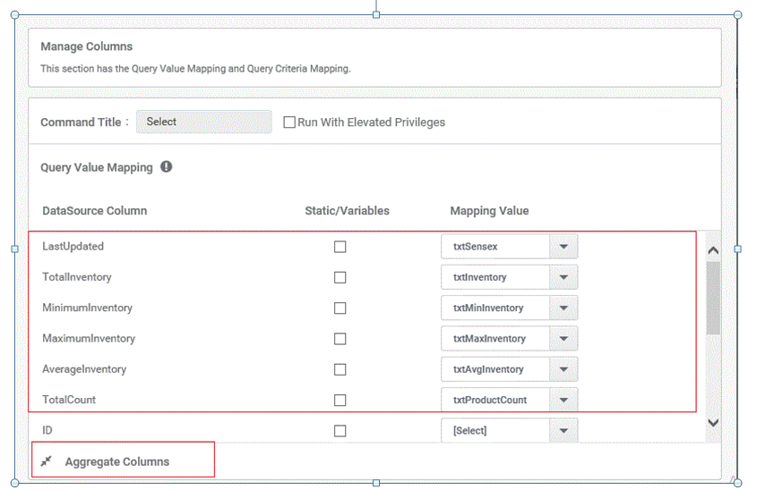Click the scroll up arrow icon
The height and width of the screenshot is (490, 757).
[x=713, y=250]
